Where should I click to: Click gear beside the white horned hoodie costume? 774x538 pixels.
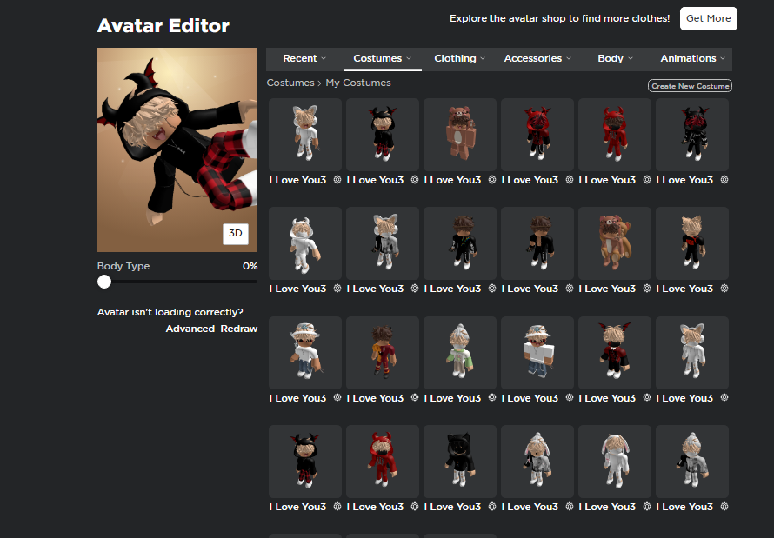click(x=337, y=289)
